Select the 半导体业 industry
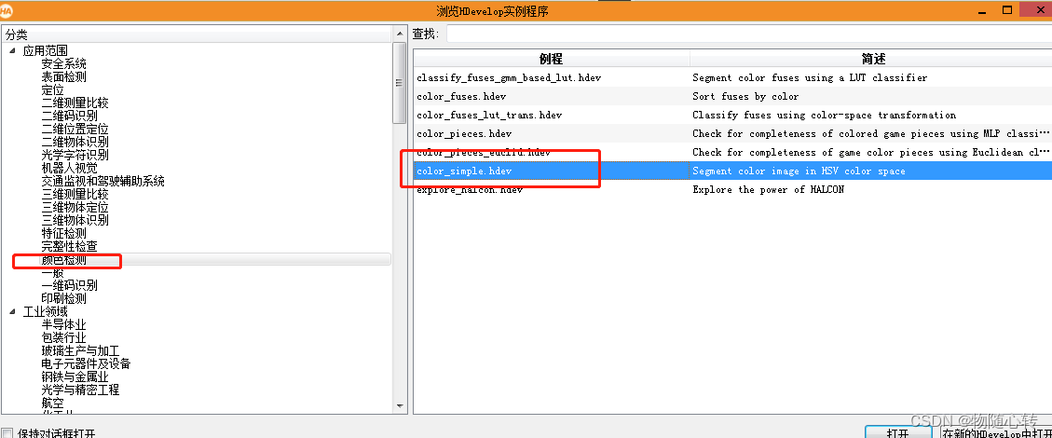 (x=63, y=324)
